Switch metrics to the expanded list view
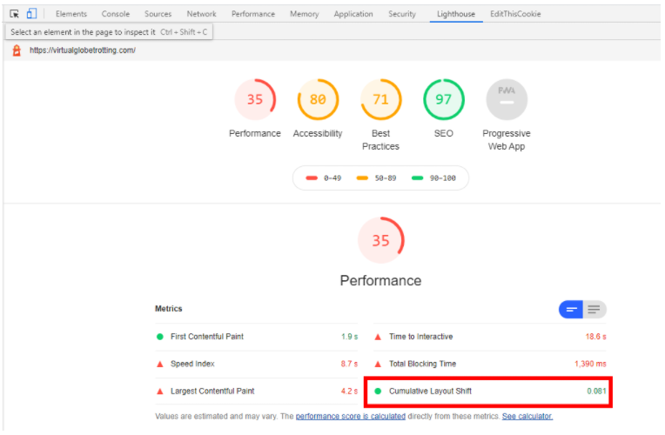This screenshot has width=665, height=435. click(x=594, y=309)
